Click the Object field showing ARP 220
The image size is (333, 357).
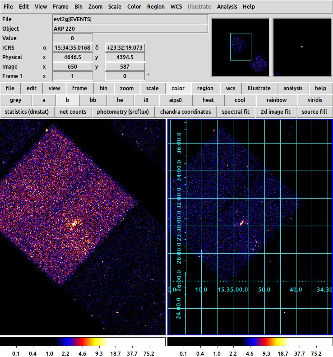[x=130, y=29]
